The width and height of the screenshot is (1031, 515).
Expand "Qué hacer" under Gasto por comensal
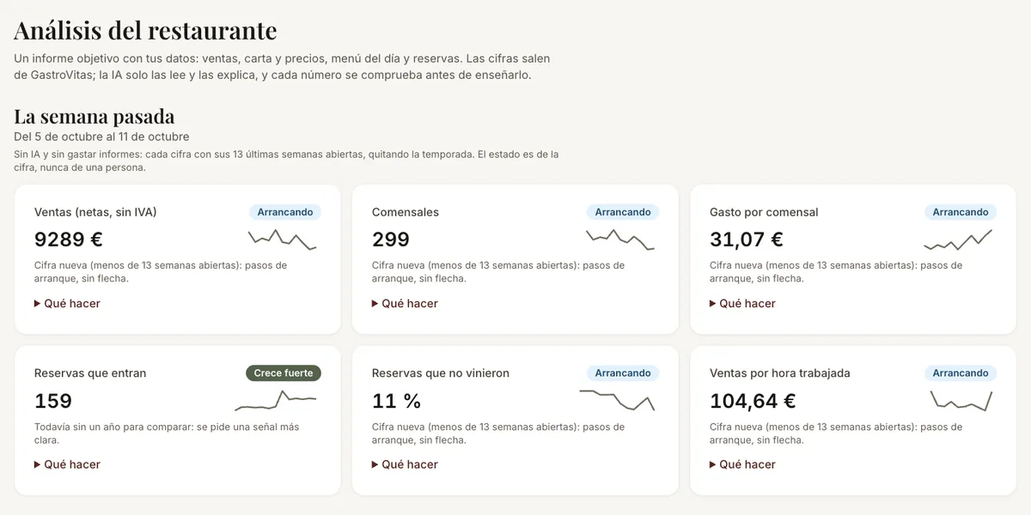pyautogui.click(x=742, y=303)
